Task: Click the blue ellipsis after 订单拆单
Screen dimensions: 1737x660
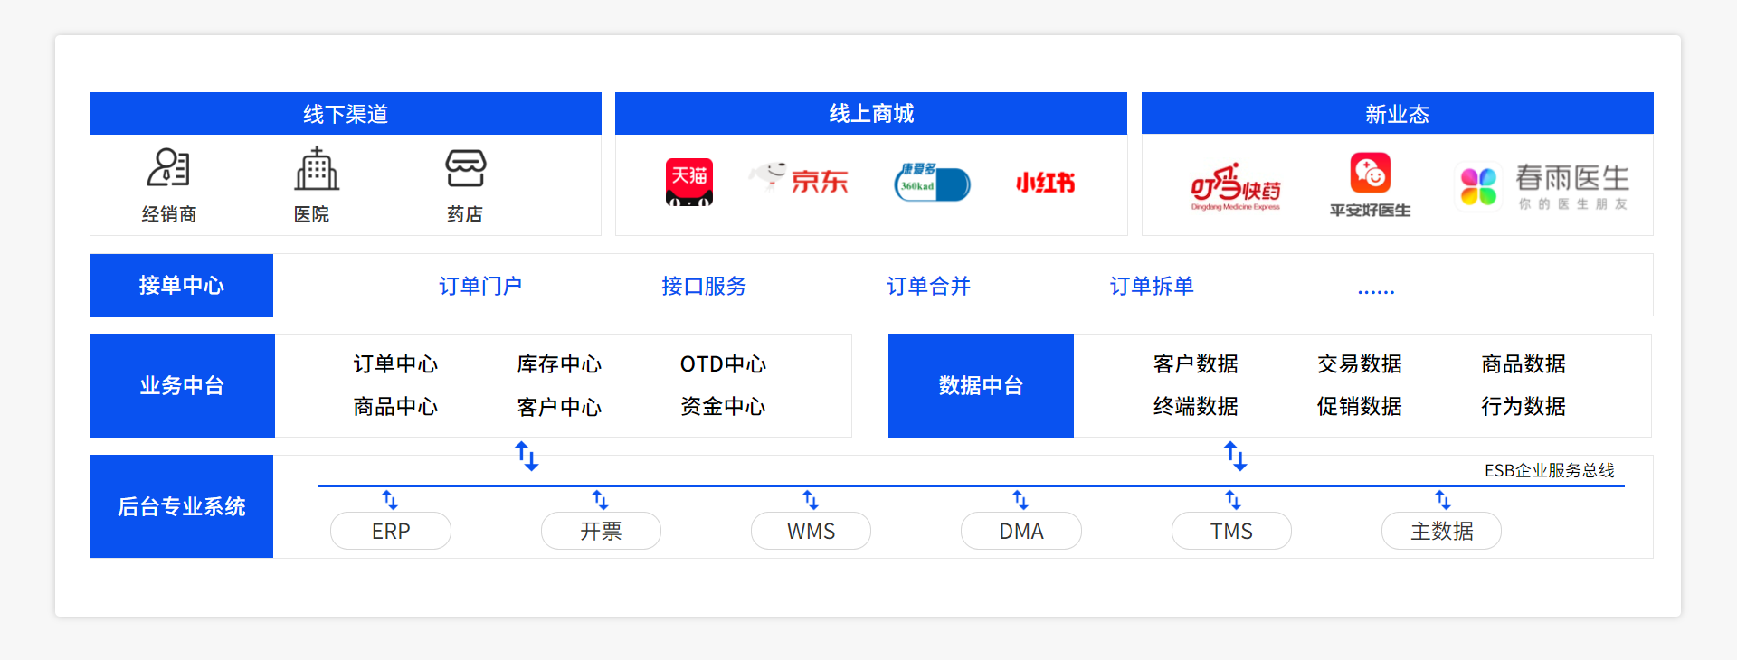Action: pos(1376,291)
